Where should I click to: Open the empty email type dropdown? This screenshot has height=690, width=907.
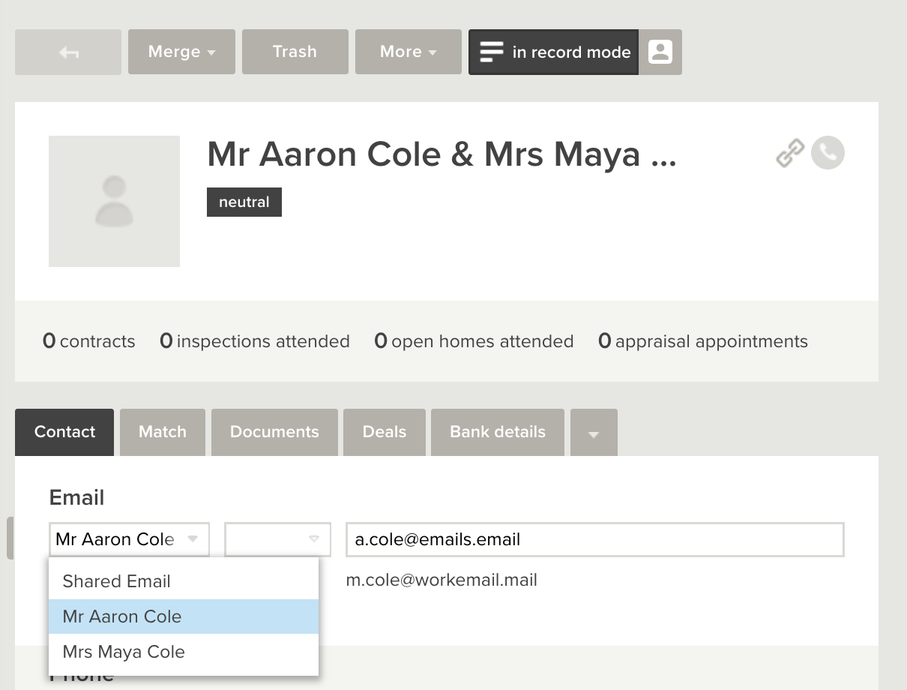(278, 539)
